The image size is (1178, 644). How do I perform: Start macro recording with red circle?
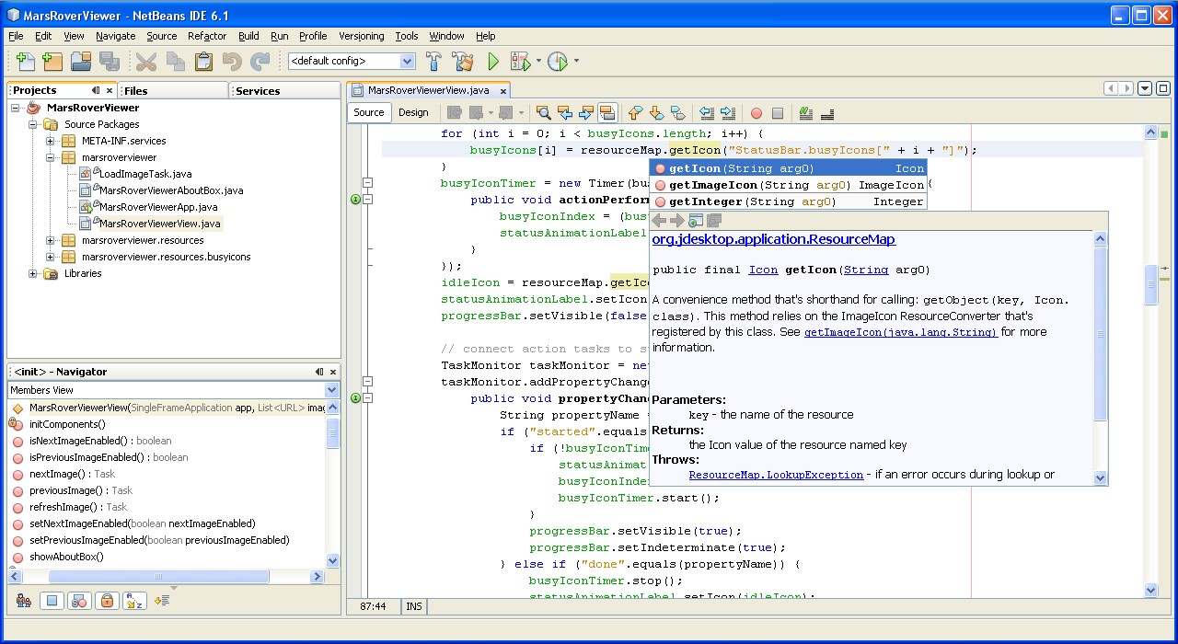756,113
